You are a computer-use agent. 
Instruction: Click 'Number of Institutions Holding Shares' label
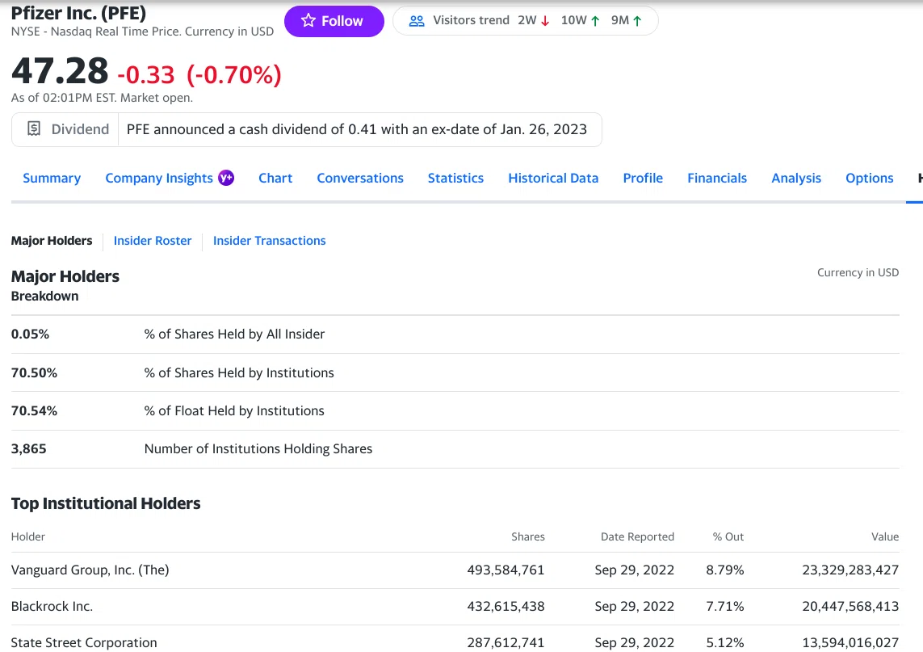258,448
